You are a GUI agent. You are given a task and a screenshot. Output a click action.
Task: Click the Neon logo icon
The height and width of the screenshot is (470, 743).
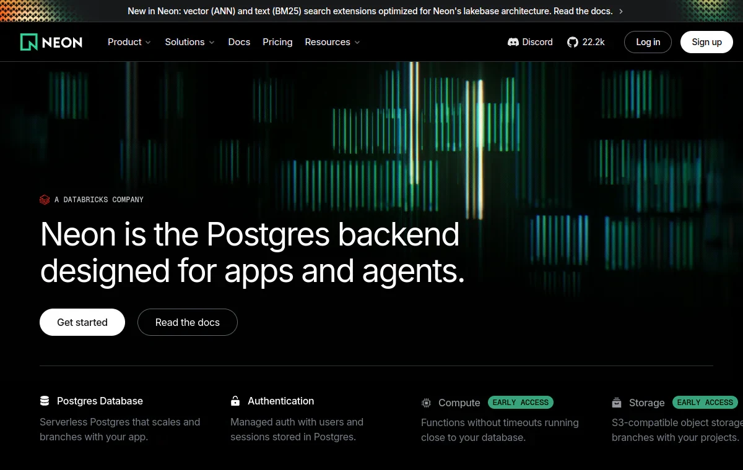tap(28, 42)
